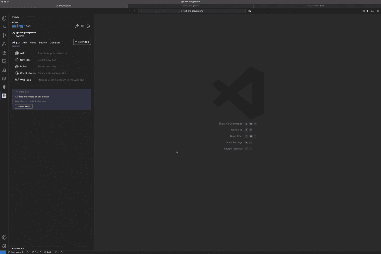Click the 'Ask about your codebase' text
Viewport: 381px width, 254px height.
(x=52, y=53)
